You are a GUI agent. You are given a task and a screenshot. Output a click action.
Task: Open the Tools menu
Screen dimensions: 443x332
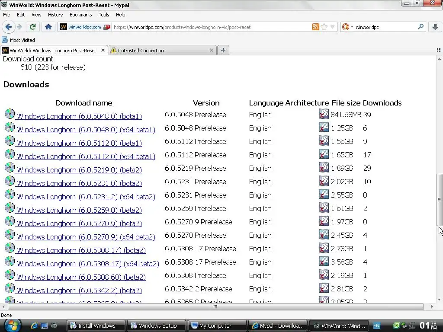click(x=104, y=15)
